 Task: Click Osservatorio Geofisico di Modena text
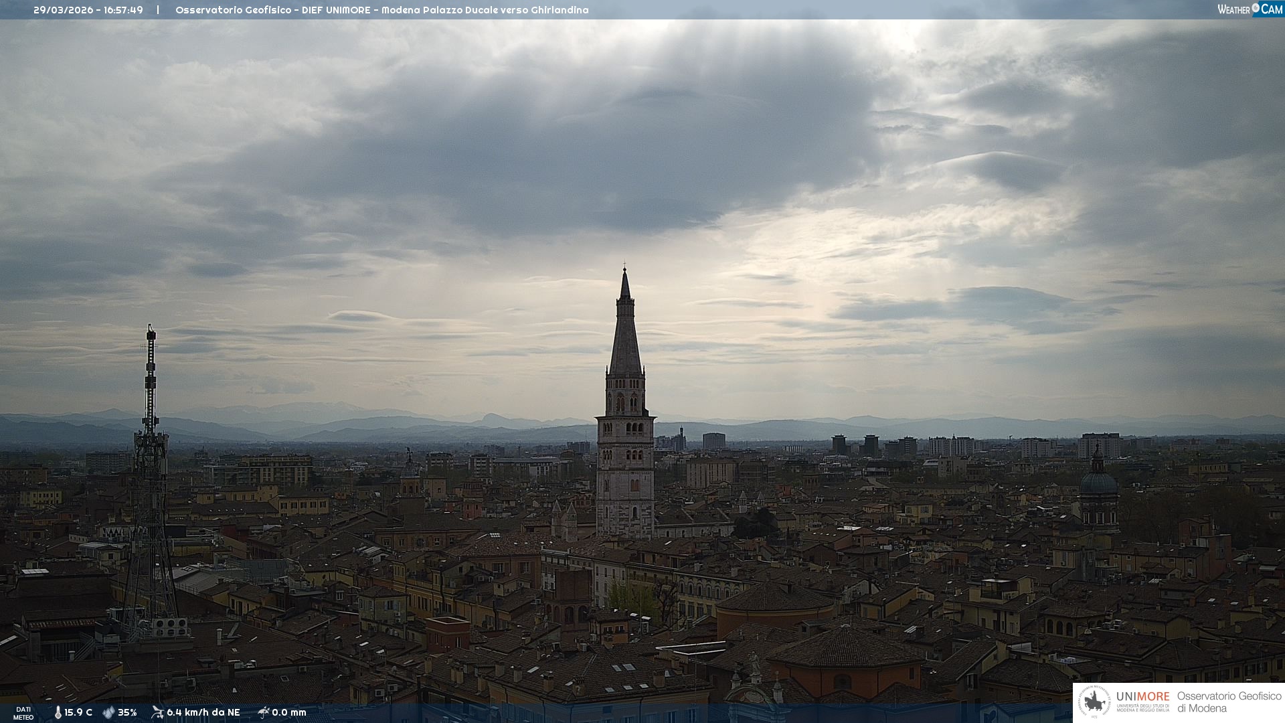click(x=1229, y=702)
